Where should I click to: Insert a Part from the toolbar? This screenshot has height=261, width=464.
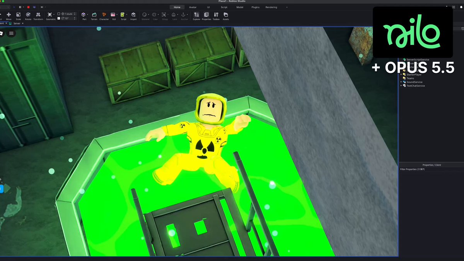pos(84,16)
